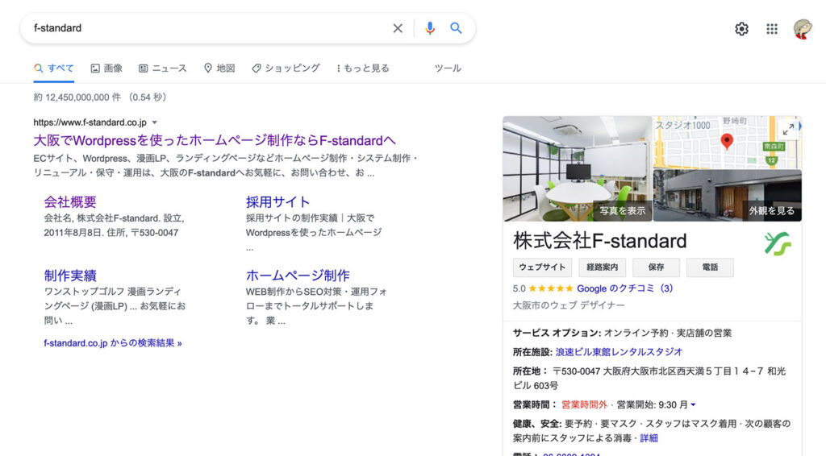
Task: Open the 制作実績 sitelink
Action: 70,276
